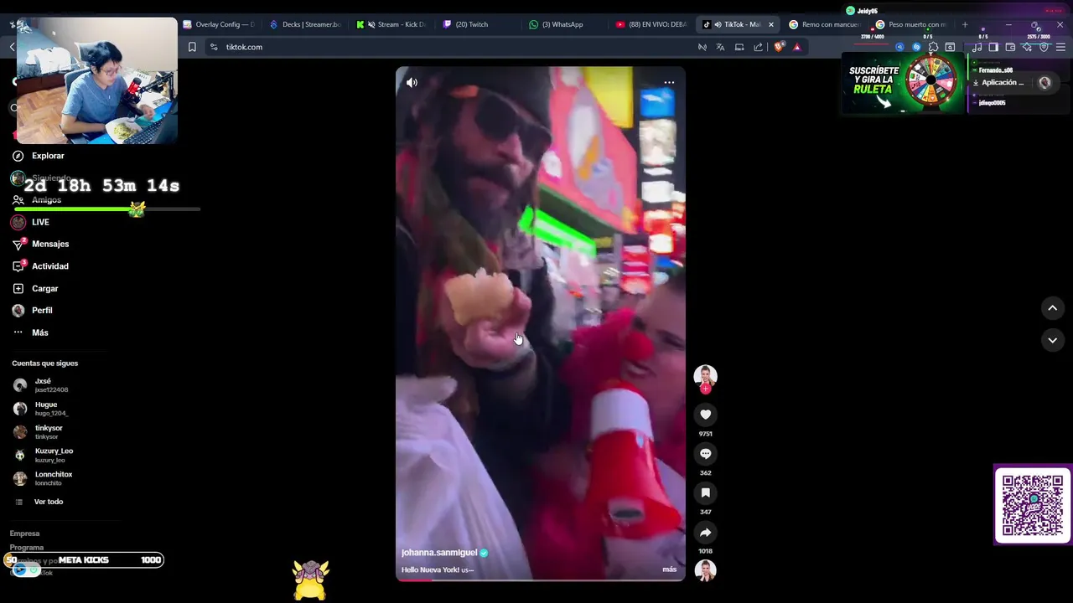Viewport: 1073px width, 603px height.
Task: Open Aplicación download popup button
Action: (999, 83)
